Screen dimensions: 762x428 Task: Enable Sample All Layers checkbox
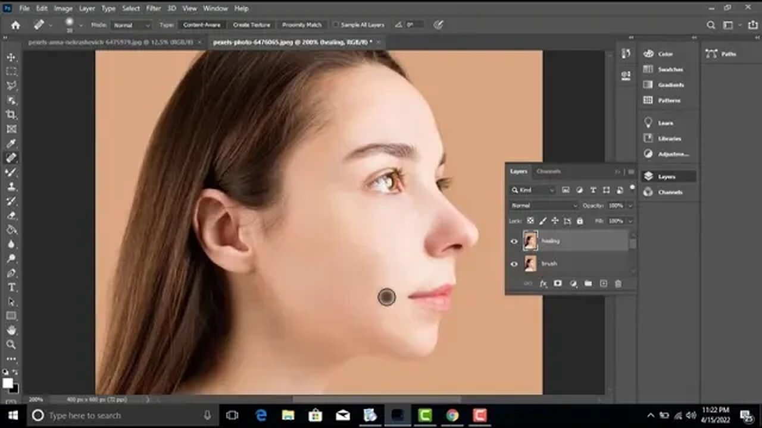point(336,25)
